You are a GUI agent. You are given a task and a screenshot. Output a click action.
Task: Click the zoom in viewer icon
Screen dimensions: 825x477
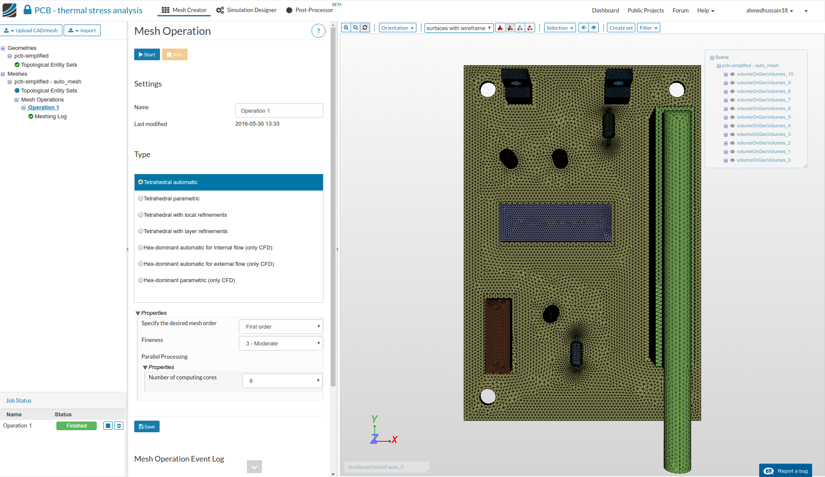tap(346, 28)
